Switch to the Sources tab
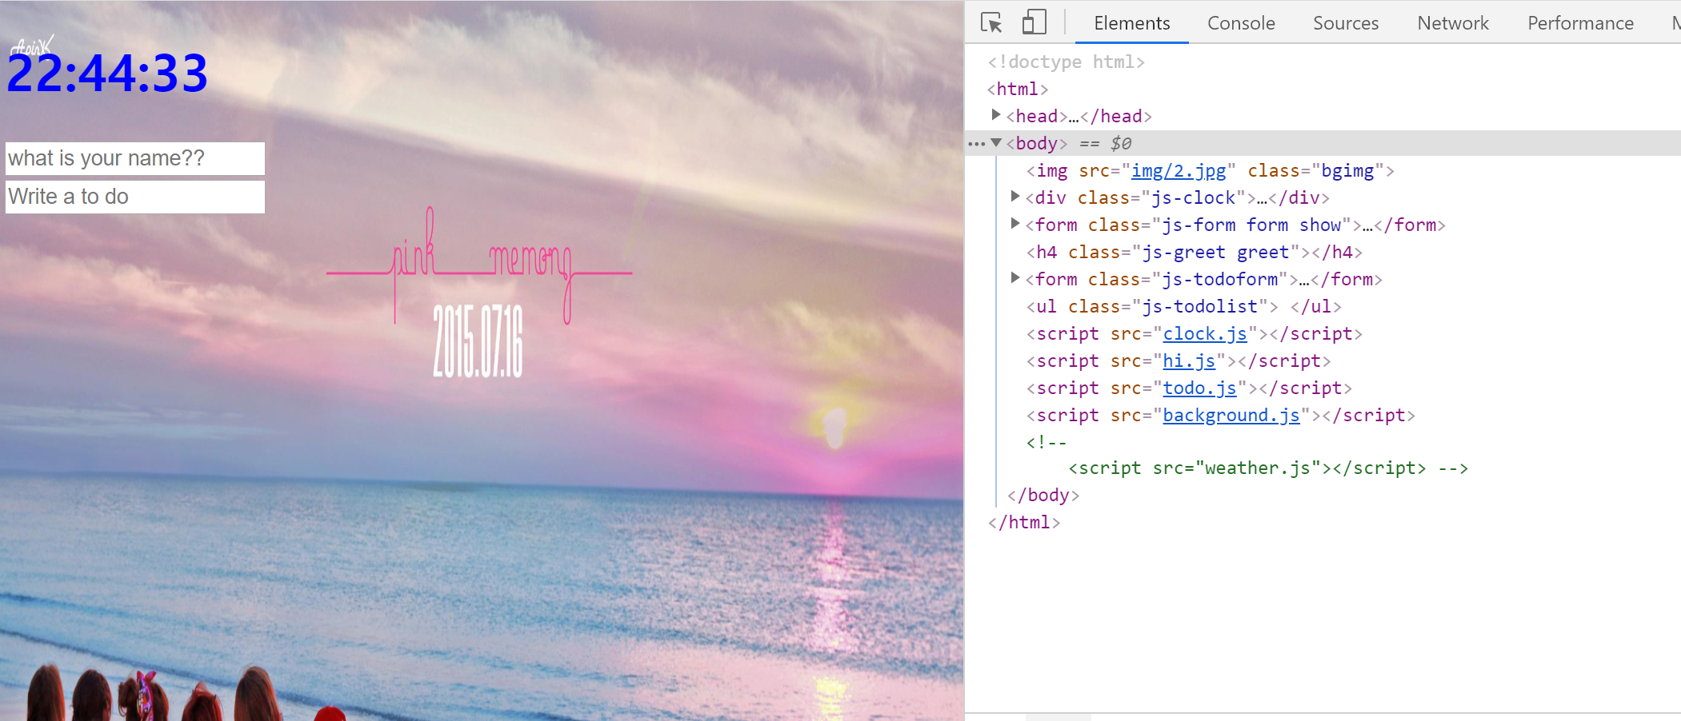Image resolution: width=1681 pixels, height=721 pixels. [1346, 23]
